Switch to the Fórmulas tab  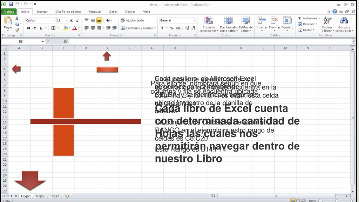point(95,12)
